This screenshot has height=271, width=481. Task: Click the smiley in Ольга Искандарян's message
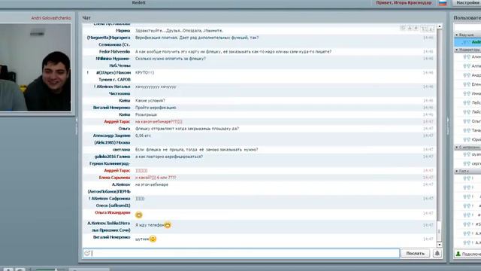pos(138,215)
